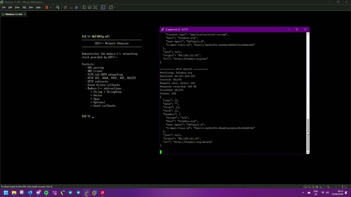Enter full screen mode icon
Viewport: 351px width, 197px height.
pos(95,7)
